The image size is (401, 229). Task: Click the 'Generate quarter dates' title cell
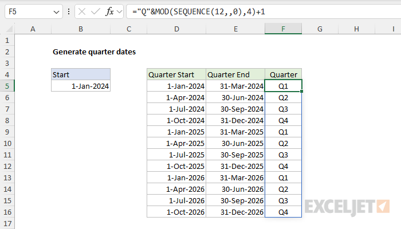tap(94, 52)
